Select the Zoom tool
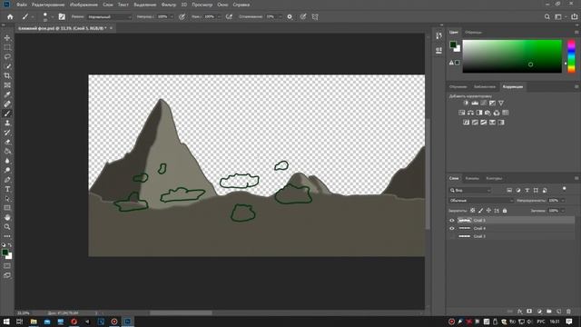 [7, 226]
